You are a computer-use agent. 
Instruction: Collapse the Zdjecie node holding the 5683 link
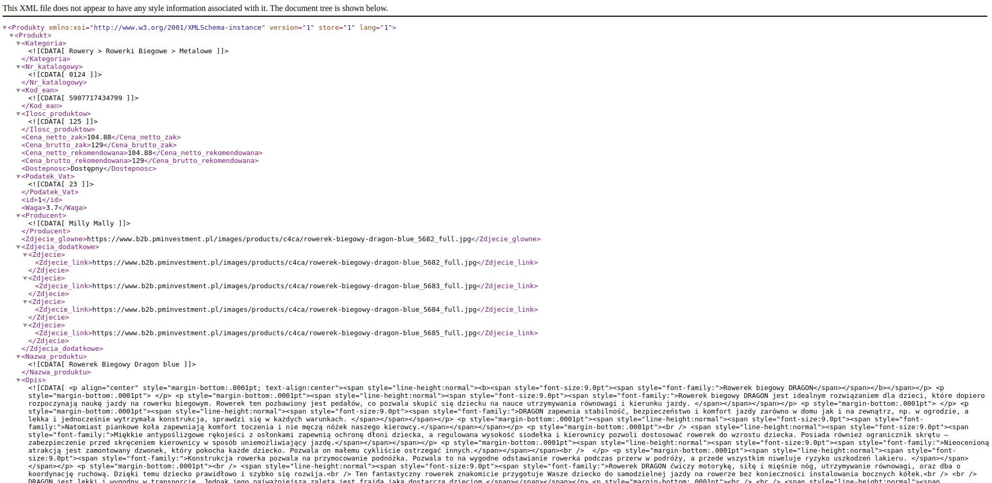[x=25, y=278]
